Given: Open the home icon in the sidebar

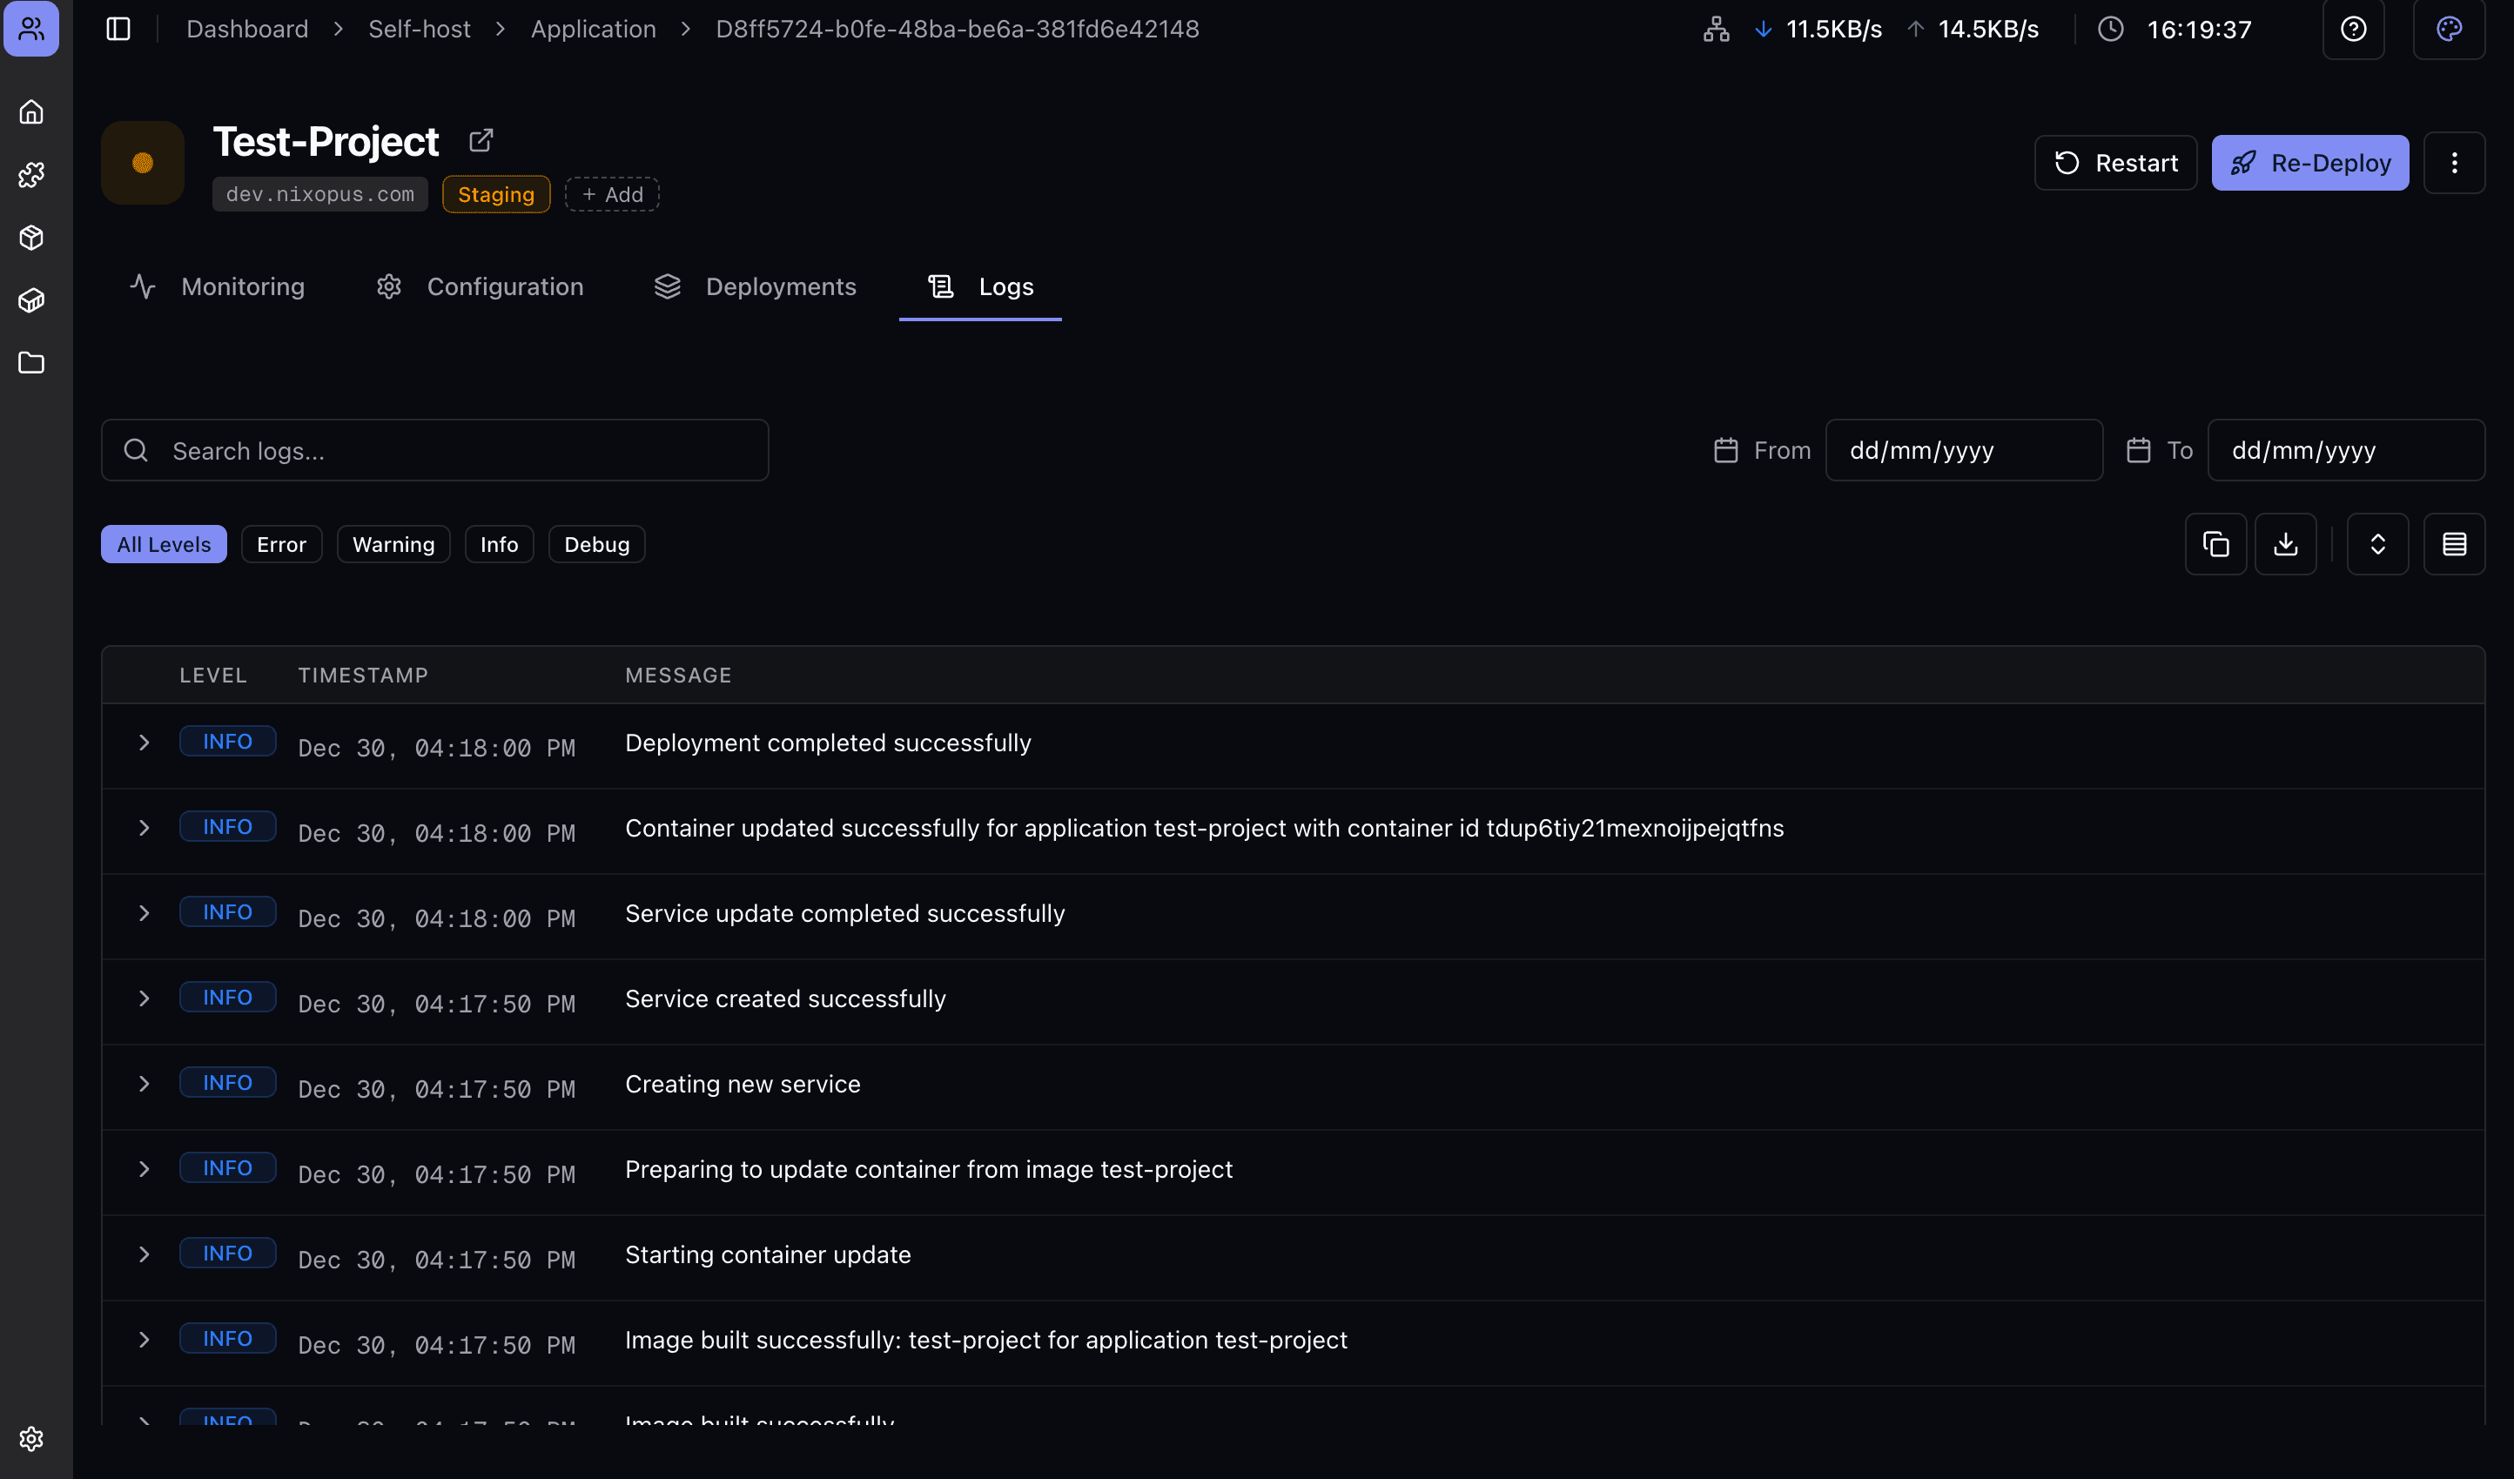Looking at the screenshot, I should tap(31, 111).
